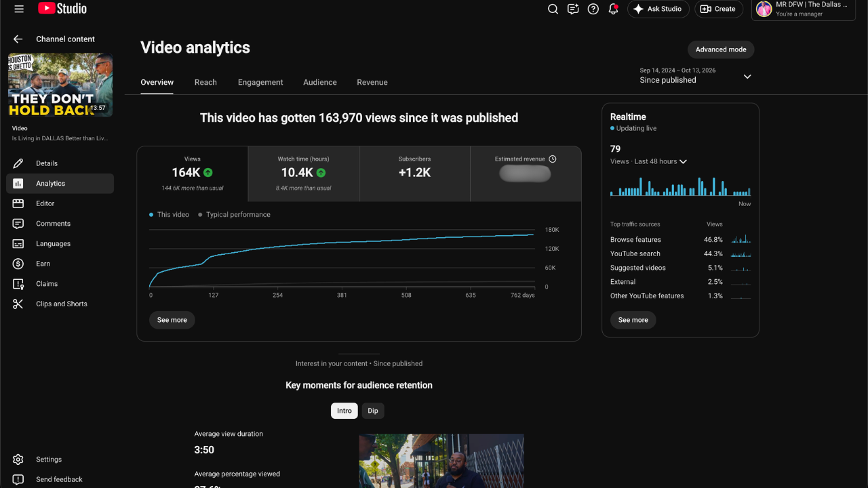Select the Views metric card
The width and height of the screenshot is (868, 488).
point(193,174)
